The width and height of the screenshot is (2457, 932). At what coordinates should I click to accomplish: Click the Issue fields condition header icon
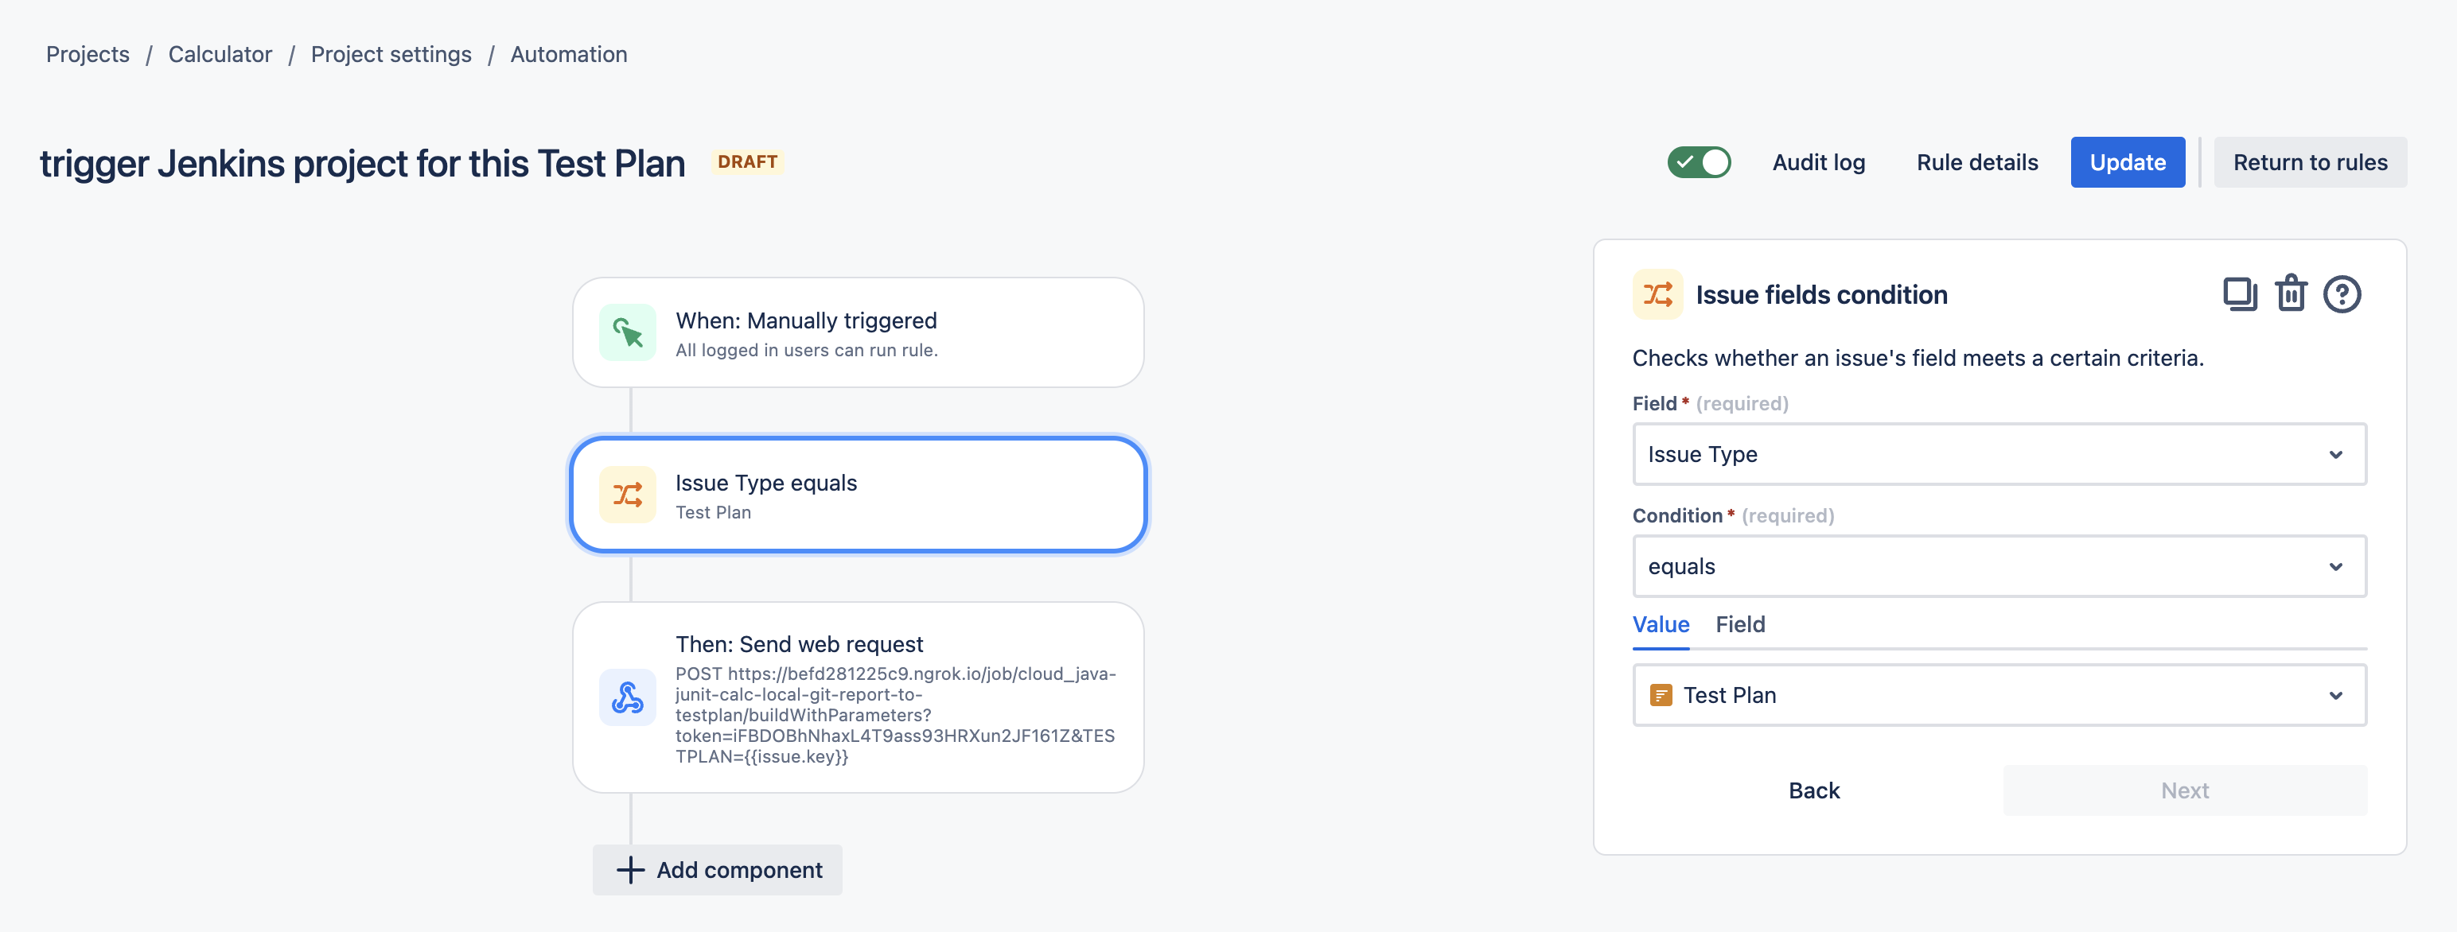[x=1657, y=294]
